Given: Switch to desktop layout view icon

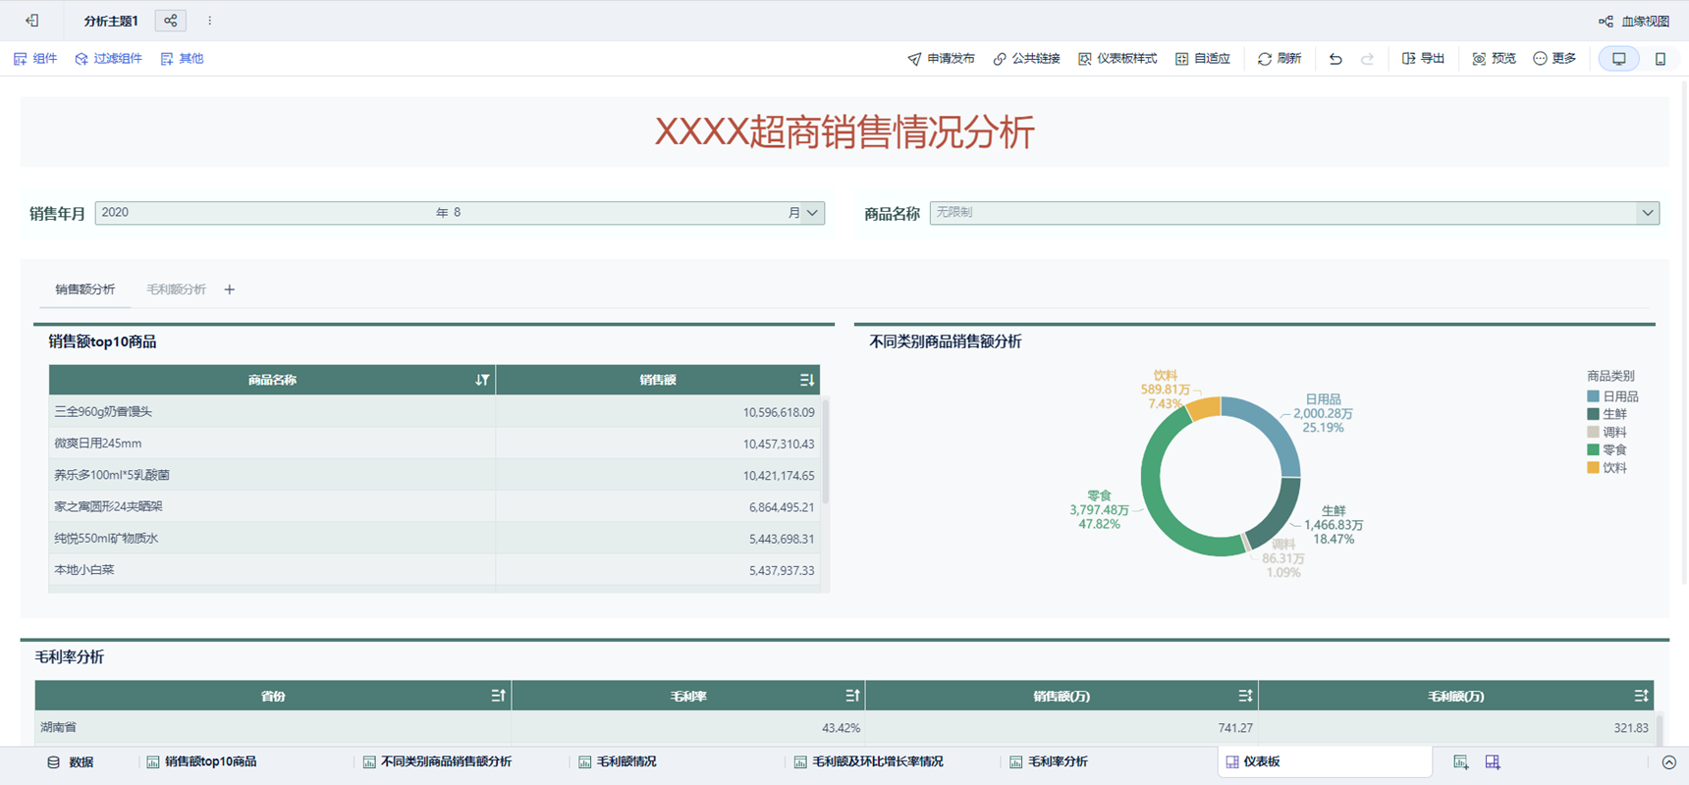Looking at the screenshot, I should point(1619,59).
